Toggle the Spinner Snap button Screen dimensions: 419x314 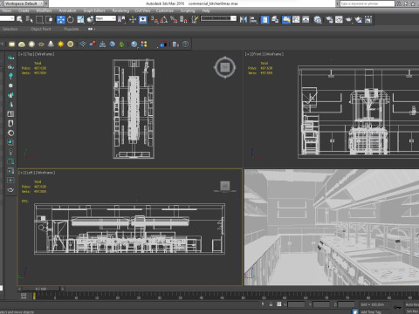(x=183, y=19)
